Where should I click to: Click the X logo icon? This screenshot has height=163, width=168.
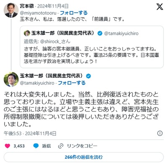(160, 7)
